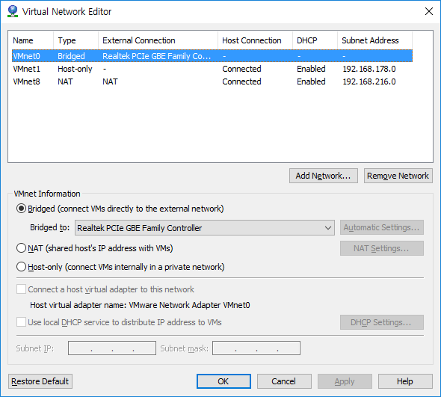Open the Bridged to adapter dropdown
The image size is (441, 397).
coord(205,227)
